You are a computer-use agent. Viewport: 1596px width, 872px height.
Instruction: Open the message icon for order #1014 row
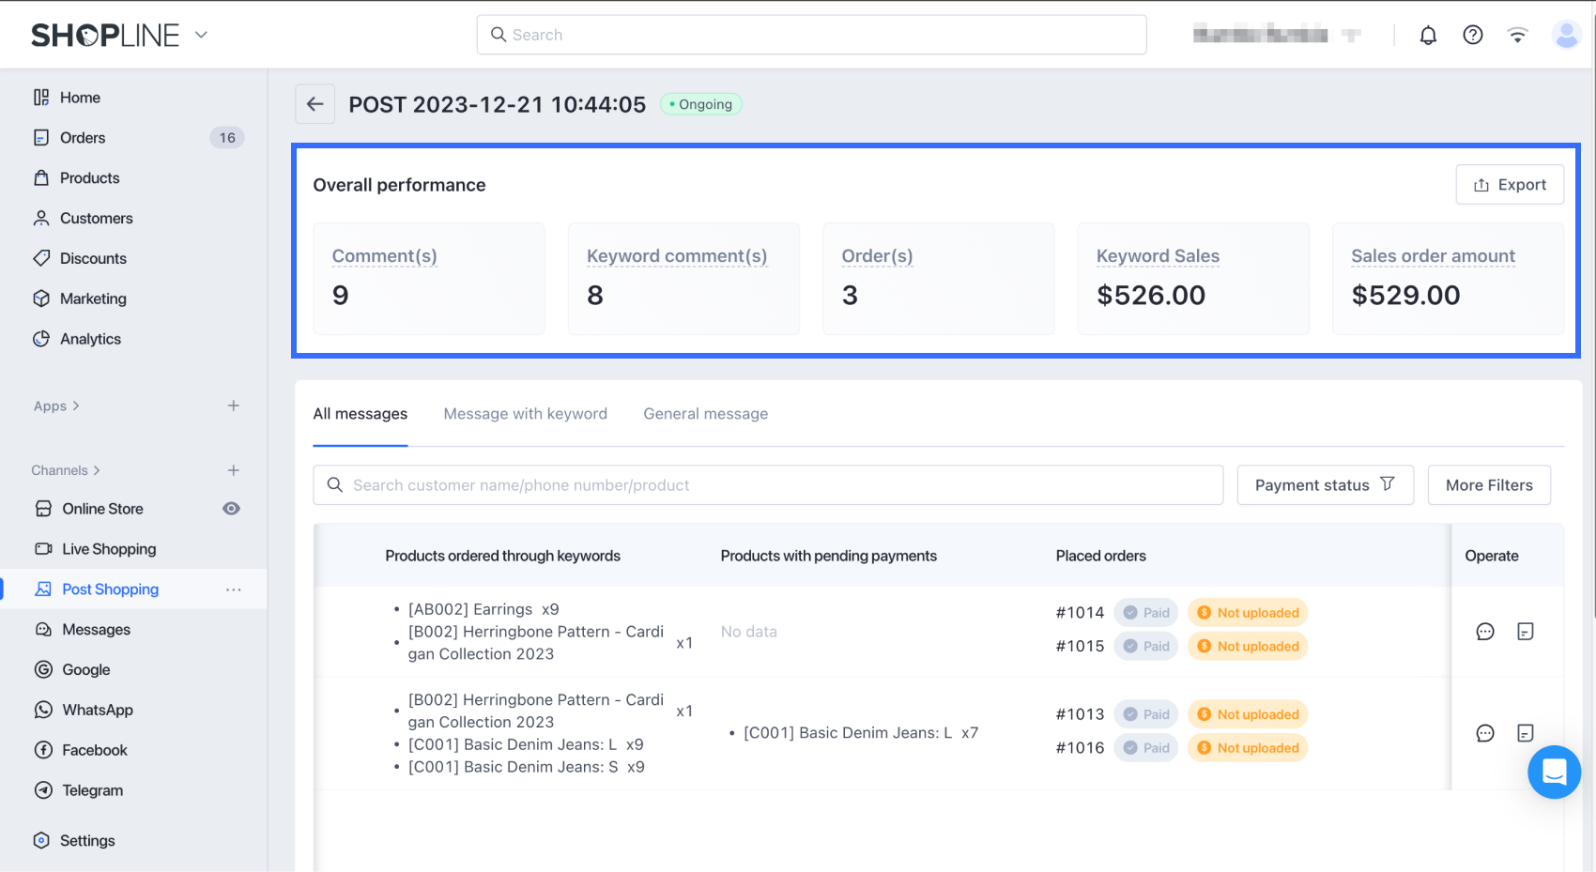1485,632
